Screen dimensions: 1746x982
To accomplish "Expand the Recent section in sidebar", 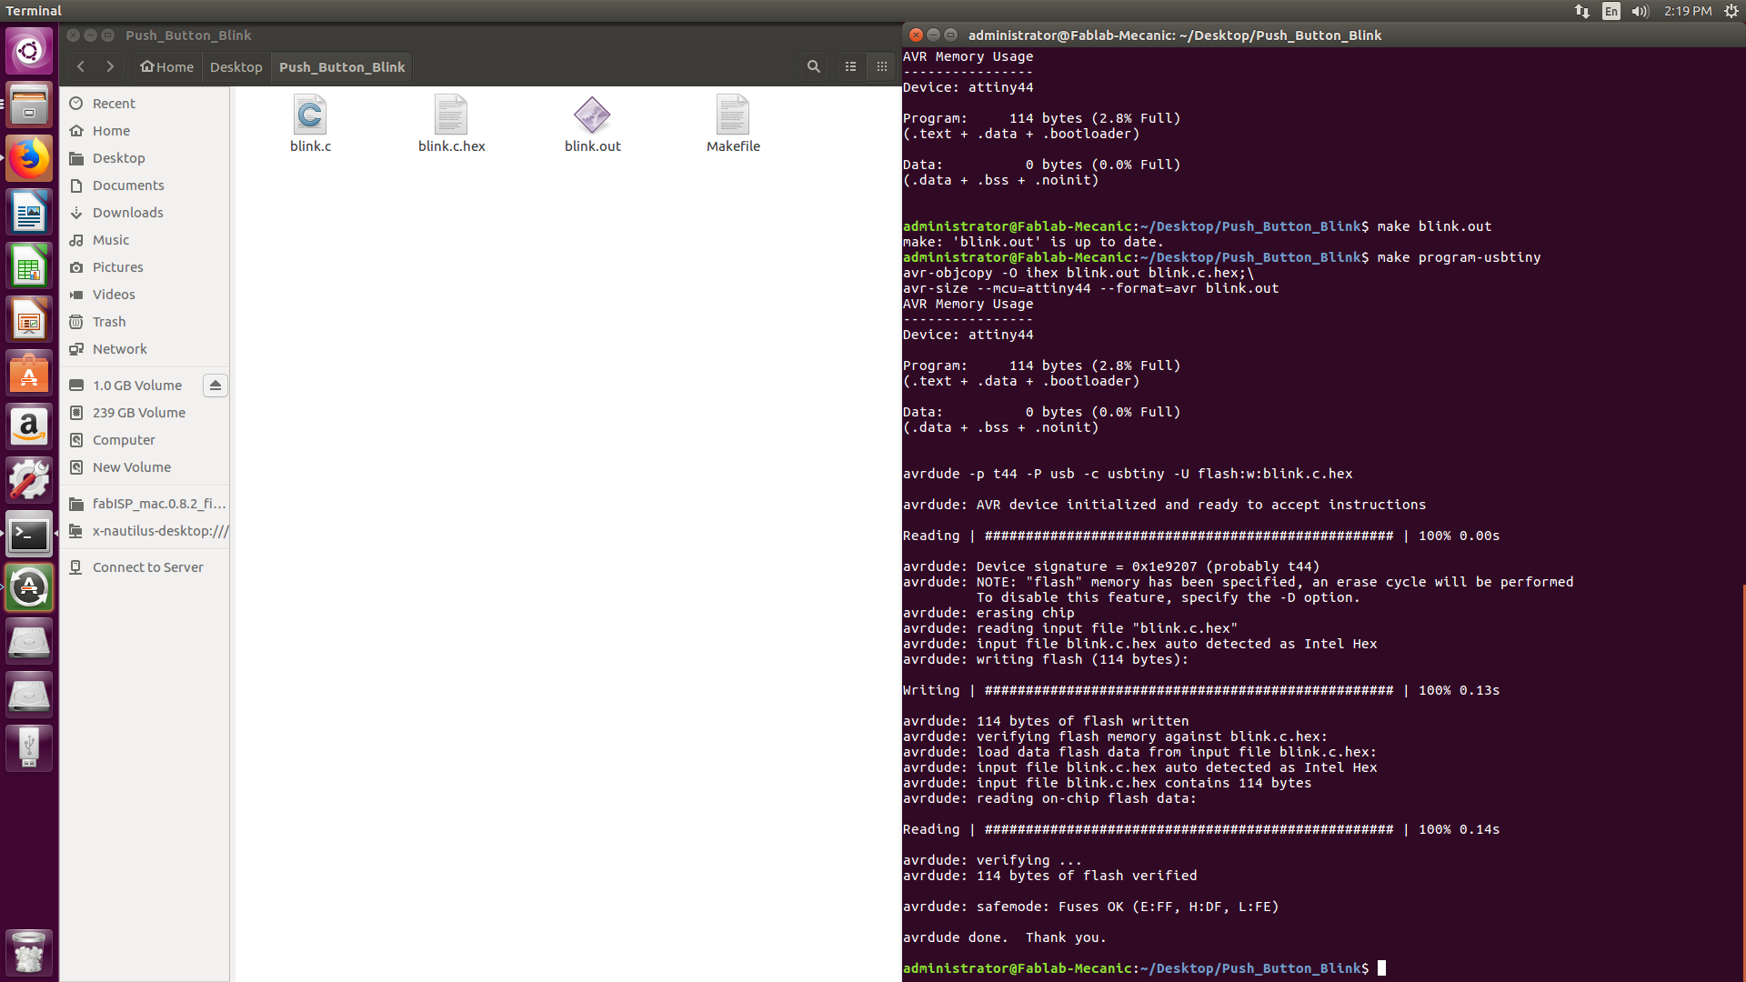I will point(114,103).
